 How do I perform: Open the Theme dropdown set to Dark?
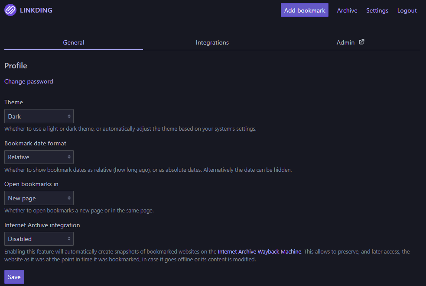39,116
